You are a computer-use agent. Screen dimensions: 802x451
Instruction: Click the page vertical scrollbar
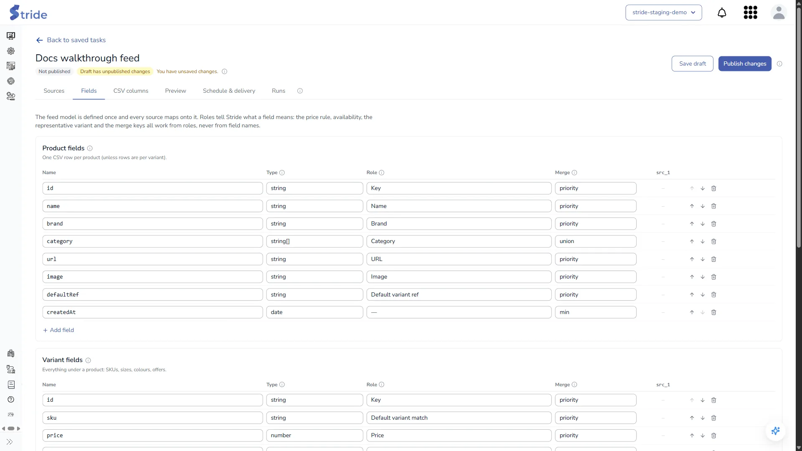(799, 127)
